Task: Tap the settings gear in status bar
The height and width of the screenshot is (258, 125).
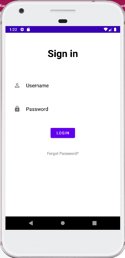Action: click(22, 29)
